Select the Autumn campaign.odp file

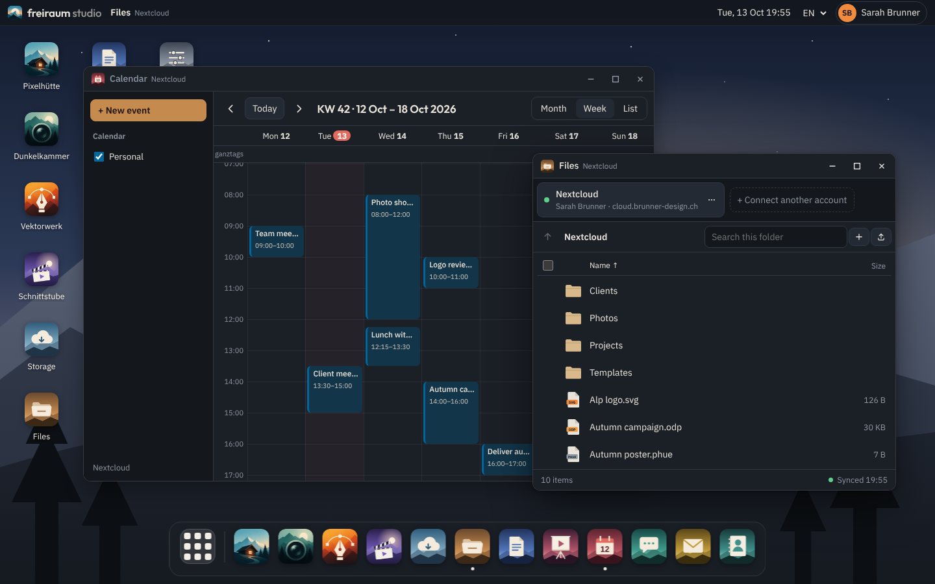tap(714, 427)
